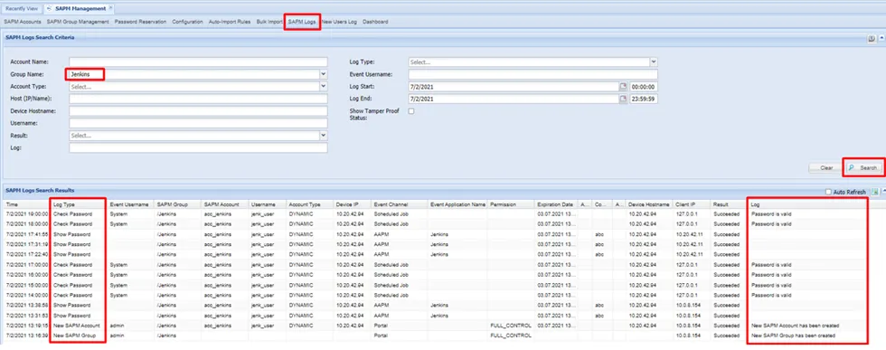Open the SAPM Accounts tab
Screen dimensions: 886x350
[22, 22]
